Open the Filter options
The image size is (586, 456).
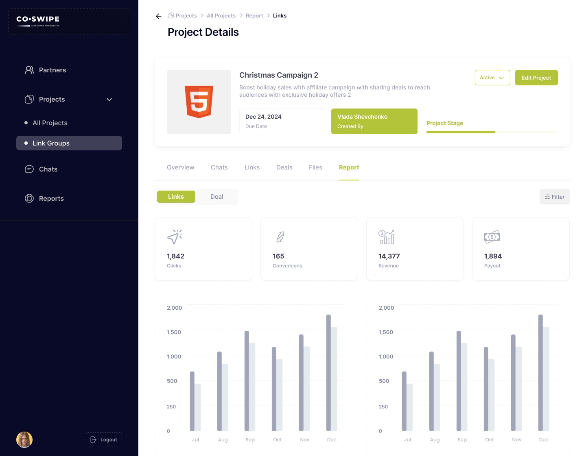(554, 197)
